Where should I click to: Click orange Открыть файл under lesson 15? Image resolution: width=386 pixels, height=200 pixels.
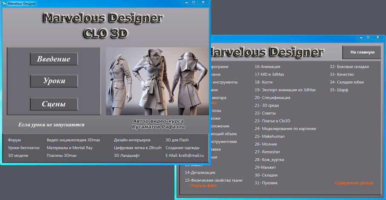[203, 186]
